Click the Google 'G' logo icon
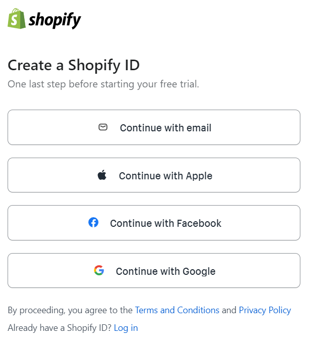Screen dimensions: 314x343 click(99, 270)
